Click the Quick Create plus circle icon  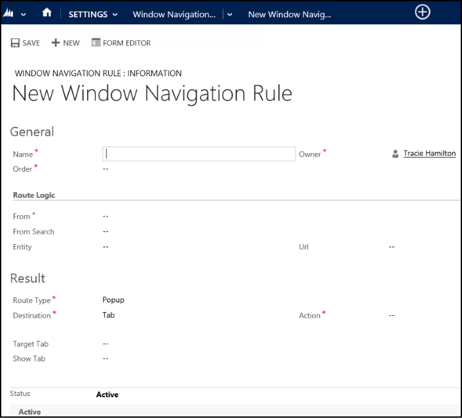point(422,12)
